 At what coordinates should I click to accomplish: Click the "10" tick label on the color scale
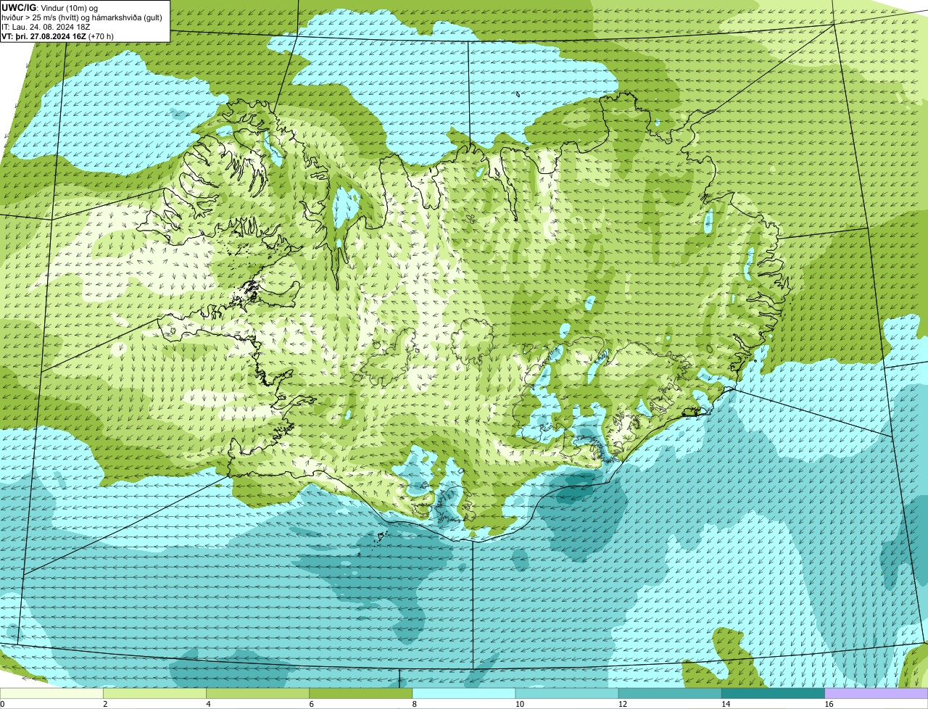pyautogui.click(x=519, y=704)
